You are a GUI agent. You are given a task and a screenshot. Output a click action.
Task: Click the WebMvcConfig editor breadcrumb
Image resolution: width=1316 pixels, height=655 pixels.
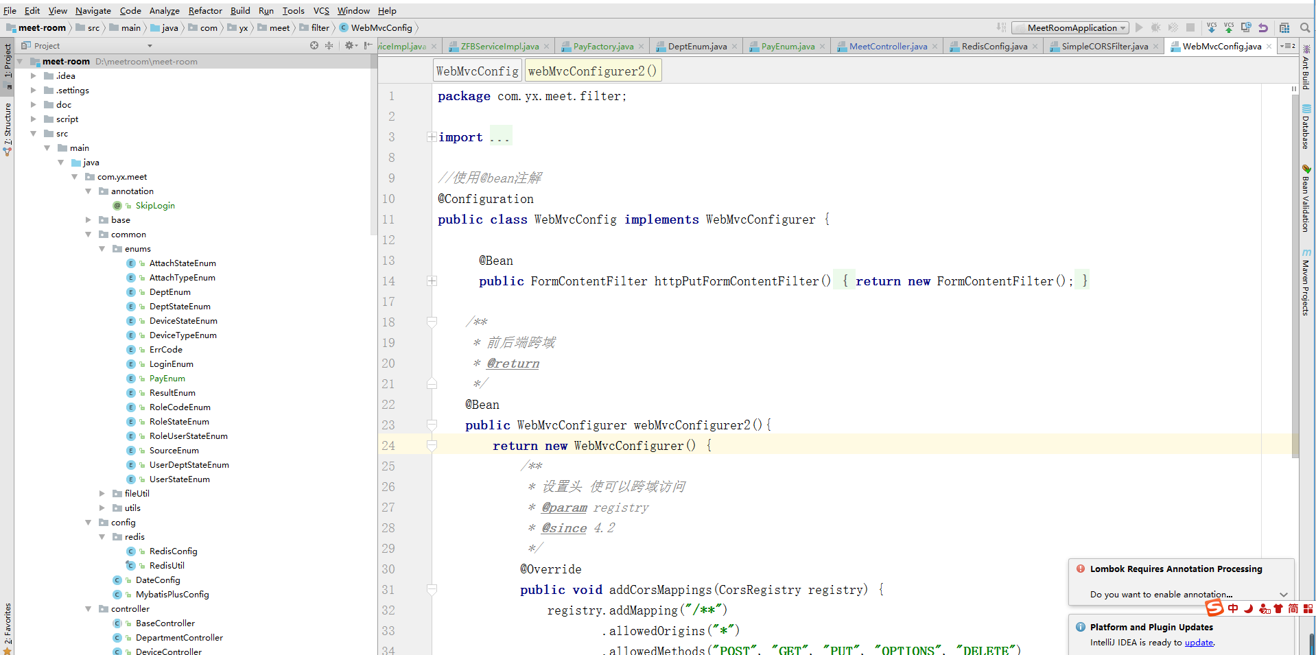click(x=478, y=71)
